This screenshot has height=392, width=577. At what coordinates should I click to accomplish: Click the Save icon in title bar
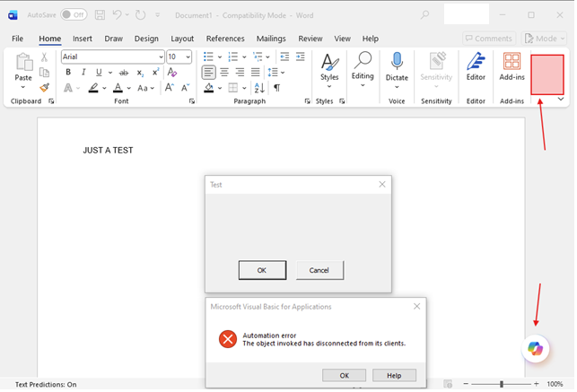[100, 15]
